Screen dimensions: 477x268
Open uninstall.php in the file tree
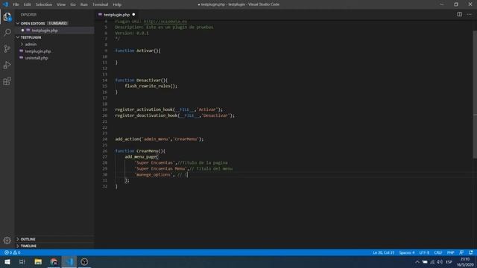point(37,58)
